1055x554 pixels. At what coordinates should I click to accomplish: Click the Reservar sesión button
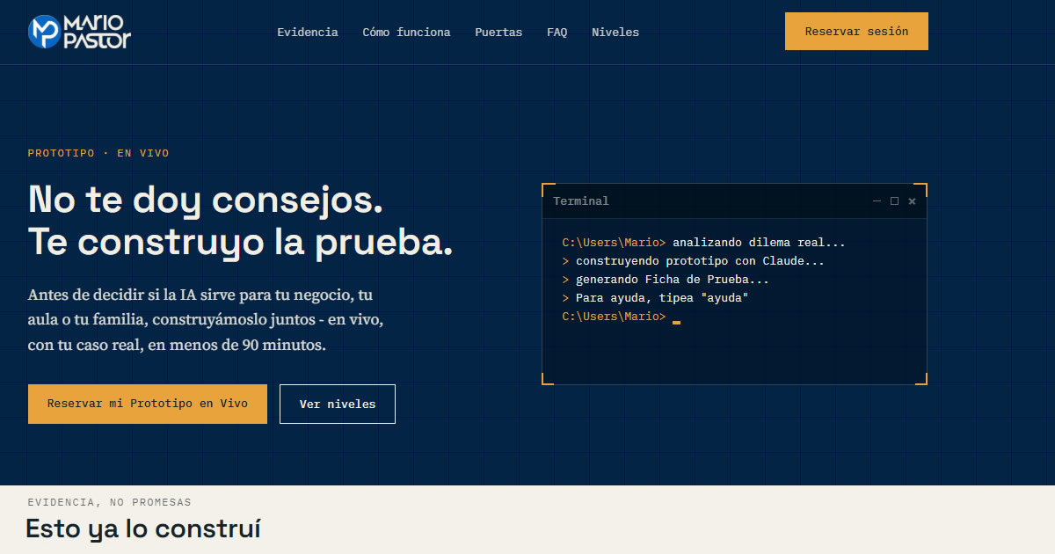coord(856,31)
